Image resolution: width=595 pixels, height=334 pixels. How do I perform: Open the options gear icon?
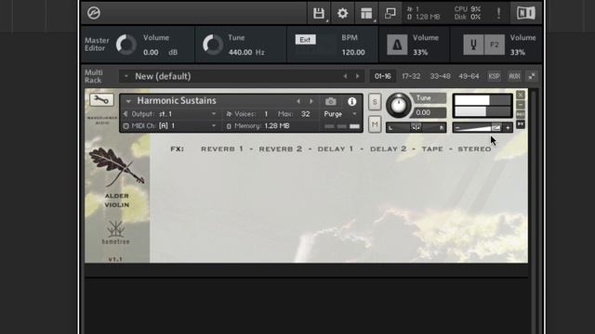click(342, 13)
